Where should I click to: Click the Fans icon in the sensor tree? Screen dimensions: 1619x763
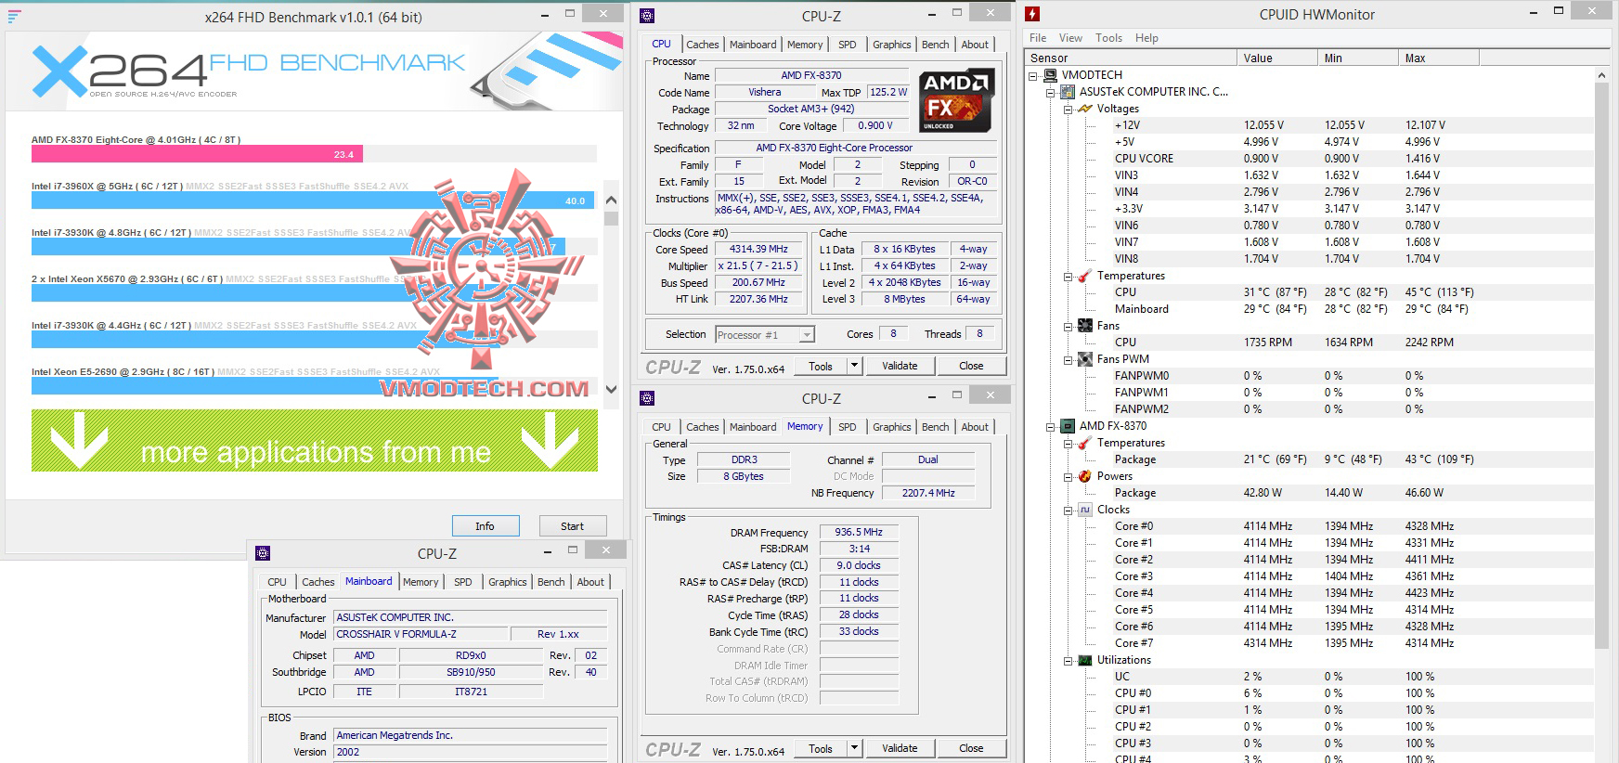tap(1084, 326)
